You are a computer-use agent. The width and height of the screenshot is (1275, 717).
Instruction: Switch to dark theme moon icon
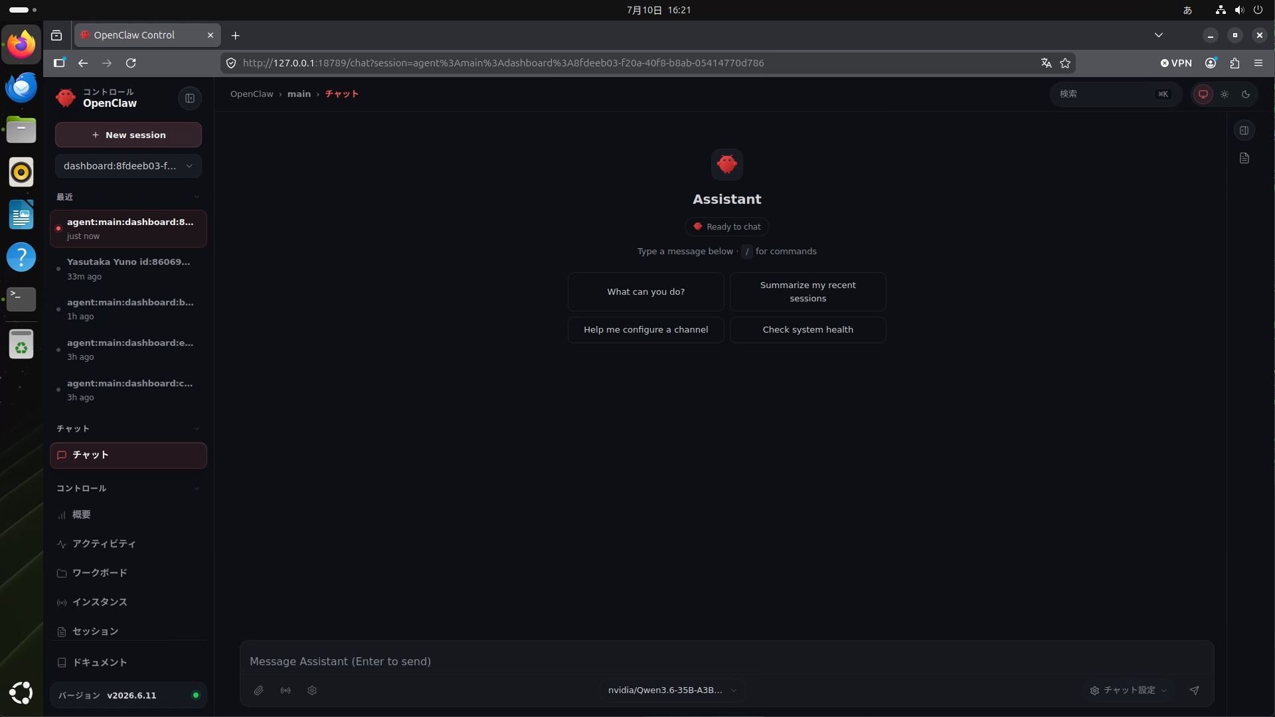click(1246, 94)
